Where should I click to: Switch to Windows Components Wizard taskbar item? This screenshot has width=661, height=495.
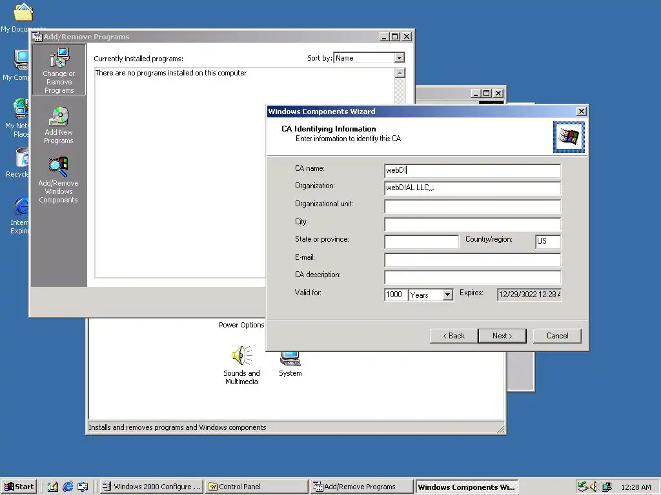click(x=466, y=487)
